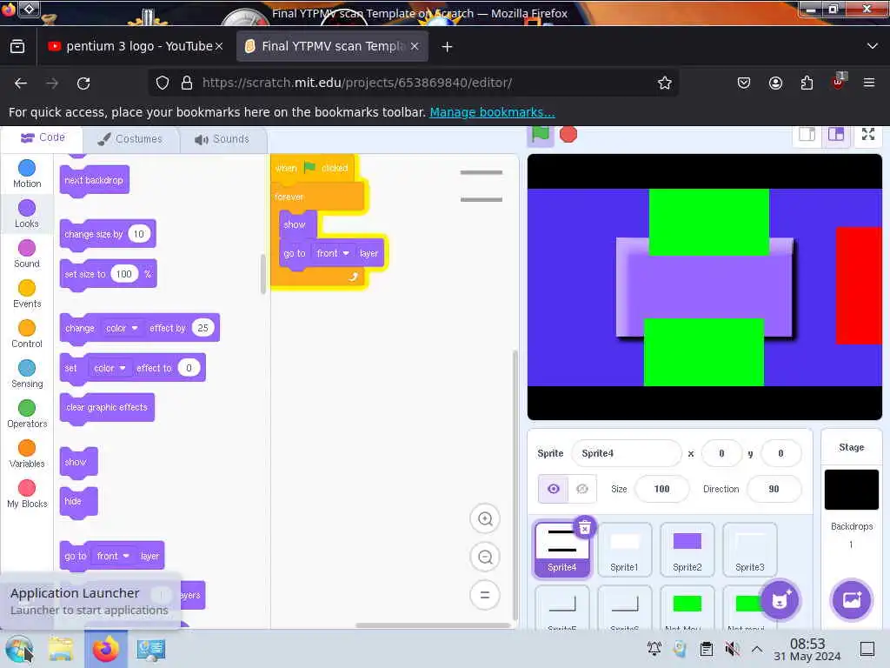Enter full screen stage mode
This screenshot has width=890, height=668.
(868, 135)
